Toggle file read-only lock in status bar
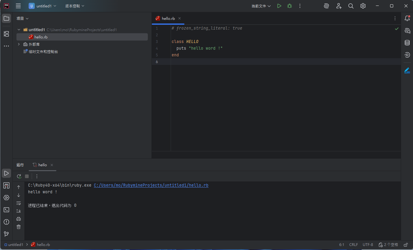413x250 pixels. pos(406,245)
